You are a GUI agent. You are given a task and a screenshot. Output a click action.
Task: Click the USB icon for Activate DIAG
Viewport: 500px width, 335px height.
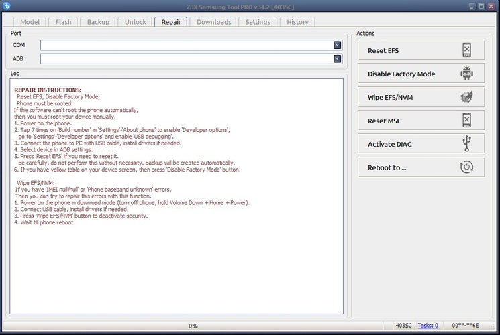[x=466, y=143]
